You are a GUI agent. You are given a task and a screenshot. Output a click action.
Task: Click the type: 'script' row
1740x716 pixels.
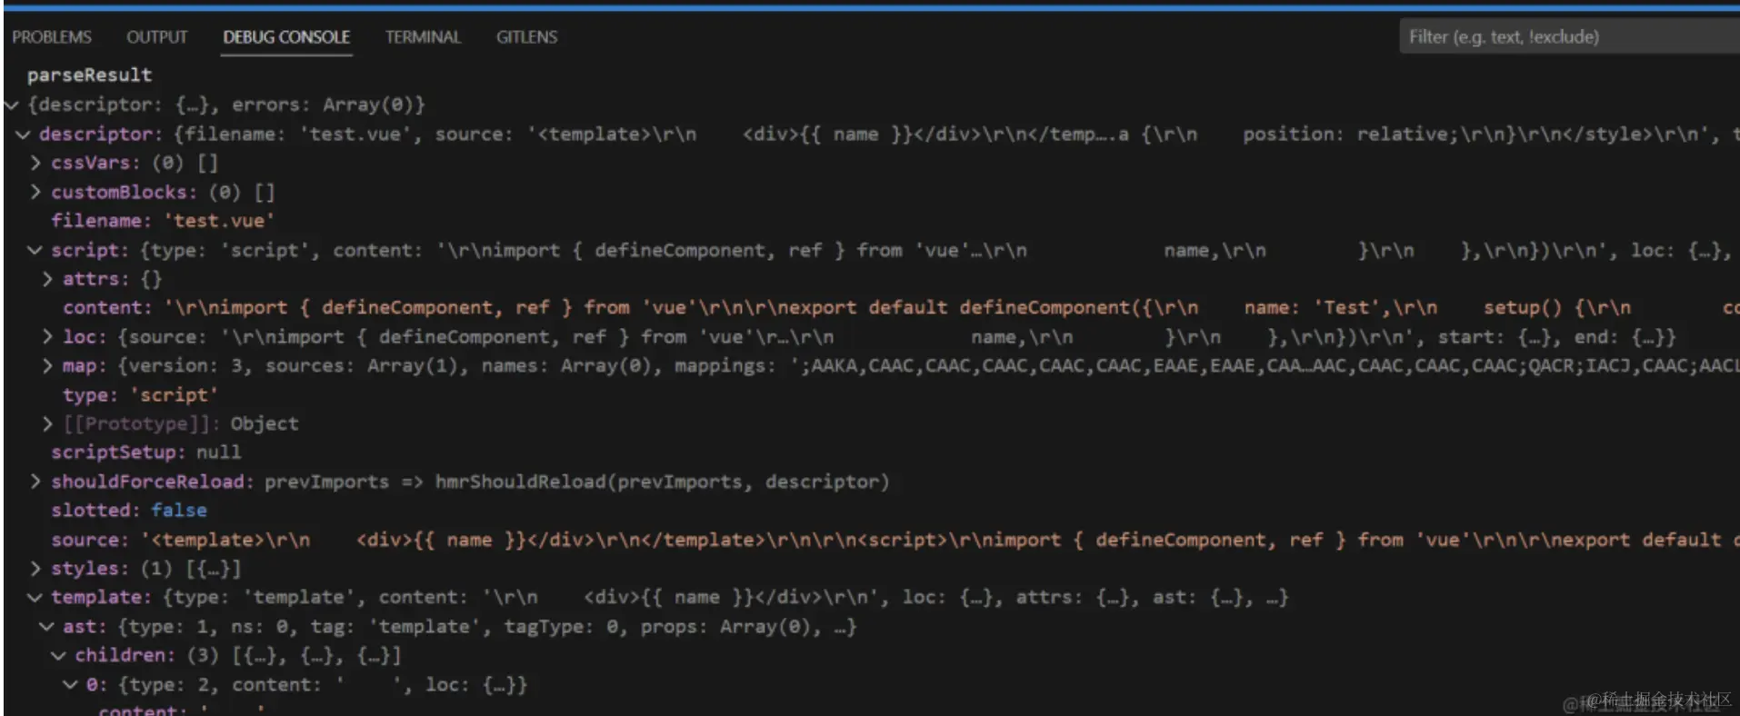(x=141, y=395)
